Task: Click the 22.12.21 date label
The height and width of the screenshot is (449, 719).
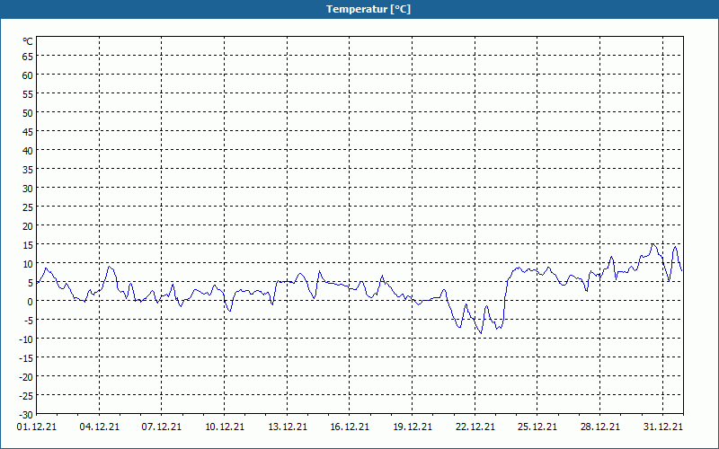Action: (x=475, y=427)
